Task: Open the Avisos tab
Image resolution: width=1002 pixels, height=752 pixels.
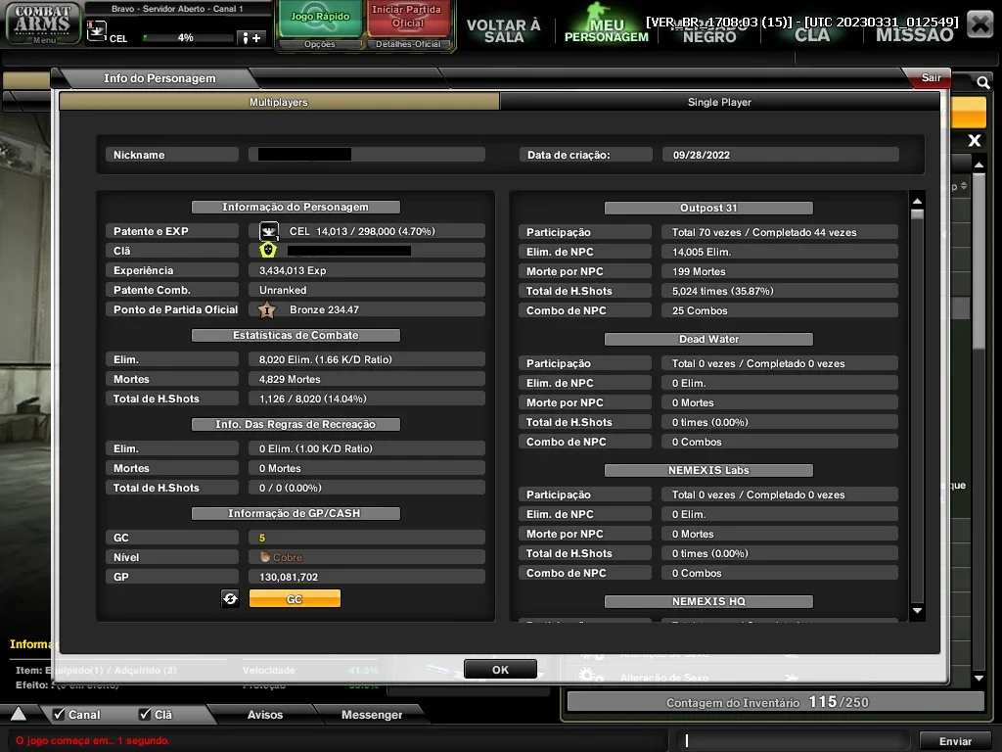Action: (264, 714)
